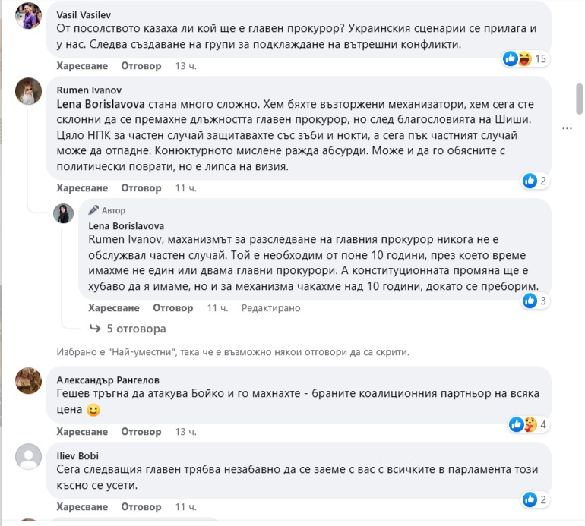Screen dimensions: 585x526
Task: Open reactions on Vasil Vasilev's comment
Action: pyautogui.click(x=525, y=58)
